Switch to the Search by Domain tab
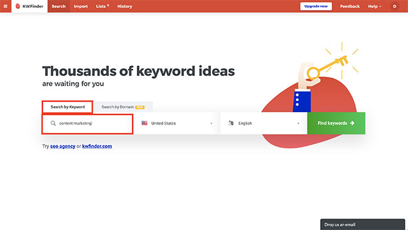The image size is (408, 230). click(123, 107)
